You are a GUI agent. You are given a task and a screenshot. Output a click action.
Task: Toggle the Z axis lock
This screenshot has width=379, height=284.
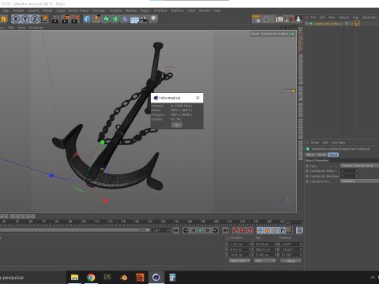point(35,19)
